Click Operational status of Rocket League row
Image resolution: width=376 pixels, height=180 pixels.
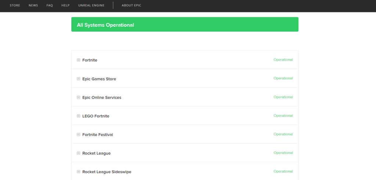pos(283,153)
